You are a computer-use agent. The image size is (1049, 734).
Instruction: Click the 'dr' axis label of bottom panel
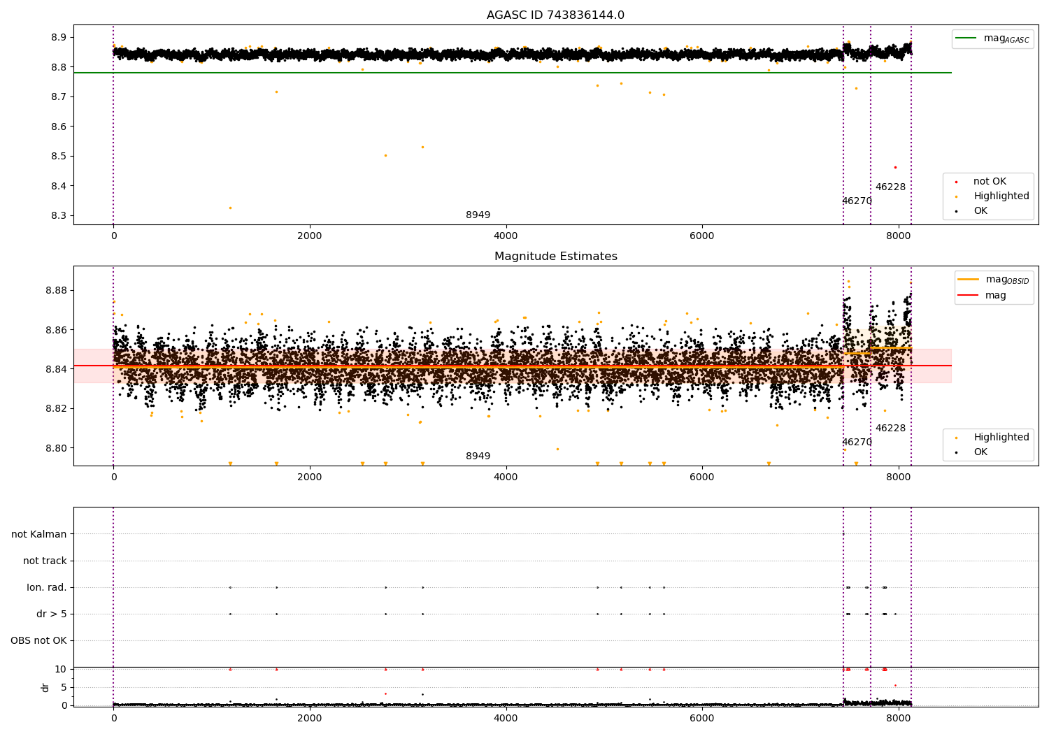click(x=45, y=687)
